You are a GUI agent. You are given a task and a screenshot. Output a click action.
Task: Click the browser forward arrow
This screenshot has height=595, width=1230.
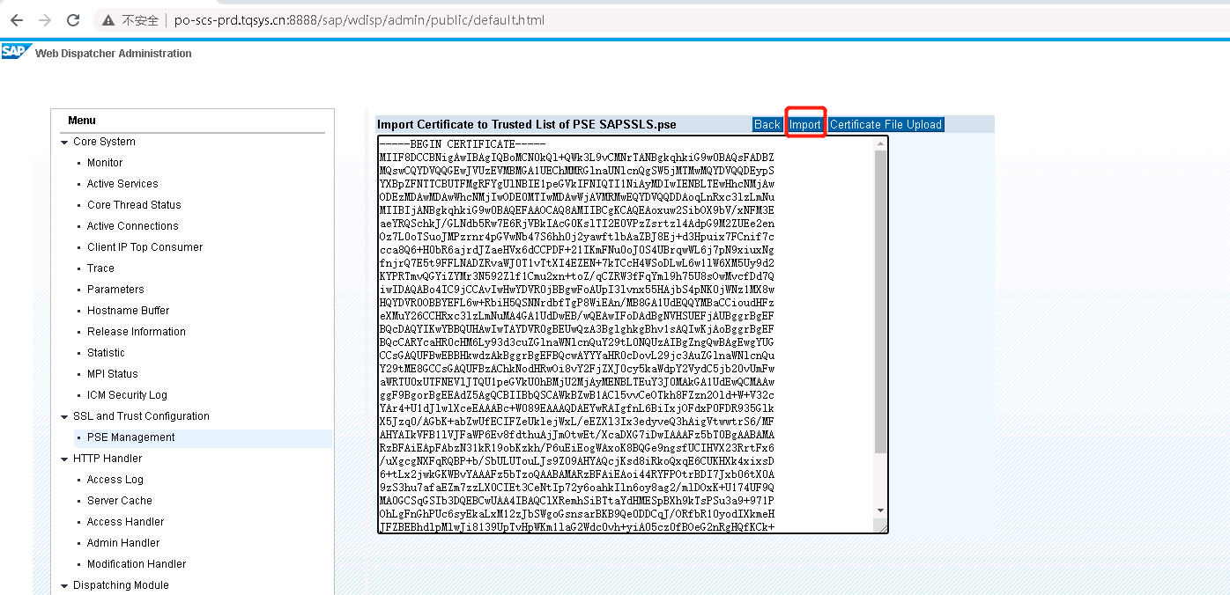point(45,19)
